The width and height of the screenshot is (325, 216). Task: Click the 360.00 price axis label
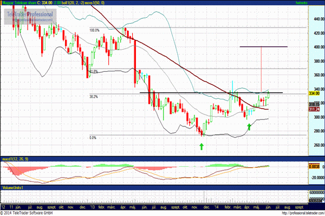pos(319,75)
